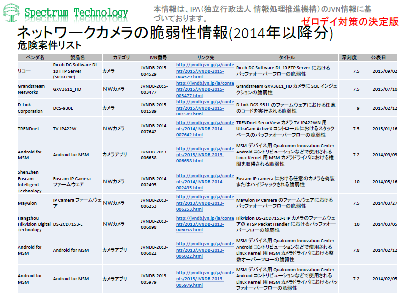Click the 製品名 column header
This screenshot has width=407, height=305.
(78, 57)
